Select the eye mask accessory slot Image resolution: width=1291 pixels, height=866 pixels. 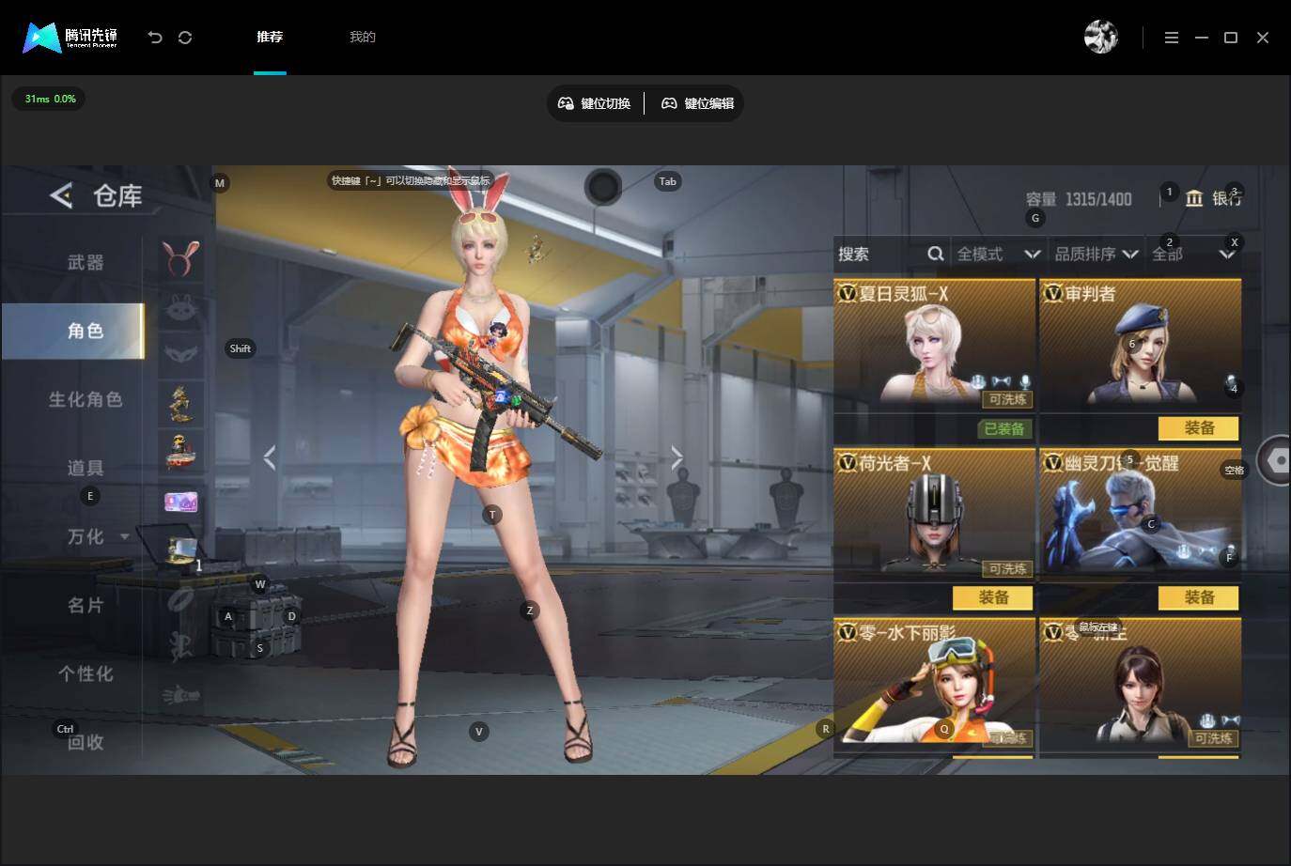click(x=181, y=355)
